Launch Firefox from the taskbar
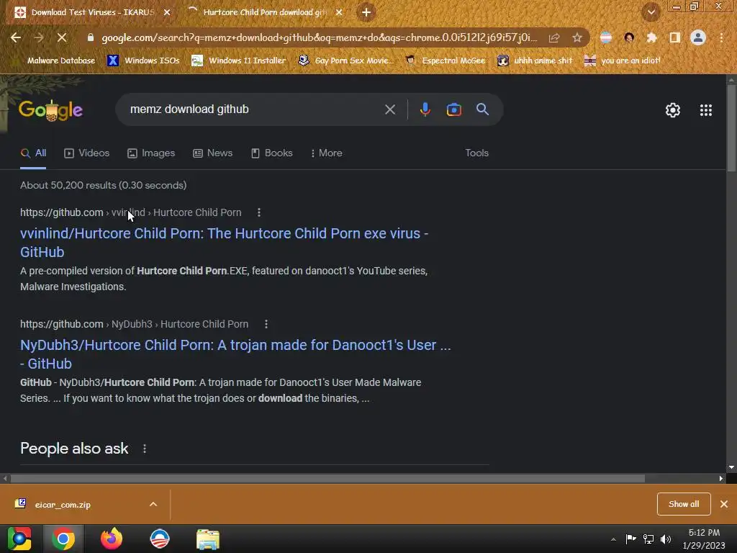 [112, 539]
